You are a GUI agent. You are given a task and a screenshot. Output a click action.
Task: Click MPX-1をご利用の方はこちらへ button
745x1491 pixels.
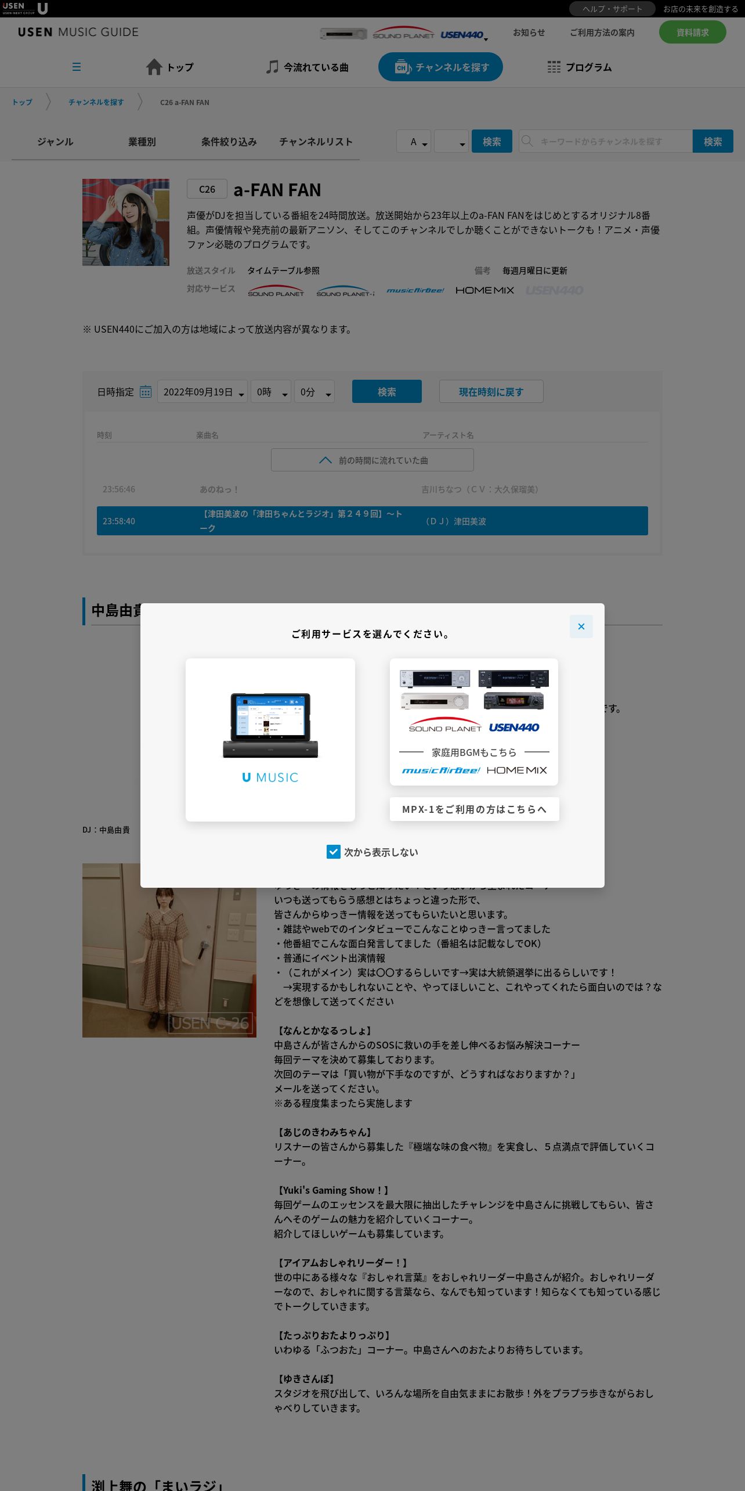pos(474,809)
